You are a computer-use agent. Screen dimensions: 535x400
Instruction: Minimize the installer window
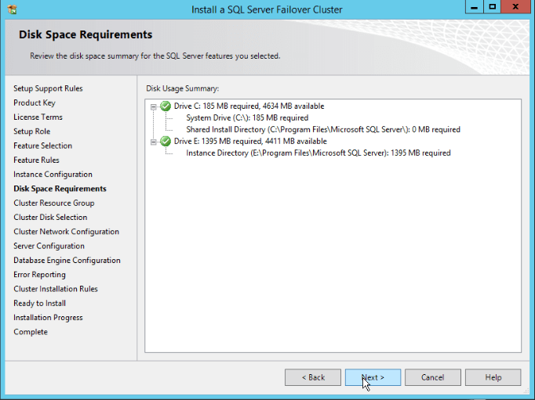tap(473, 7)
